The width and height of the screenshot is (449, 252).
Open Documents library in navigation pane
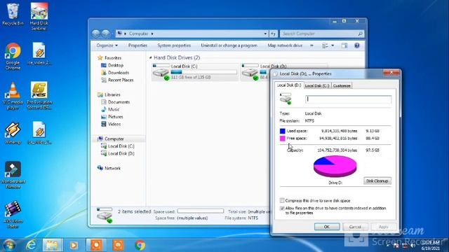pos(119,102)
